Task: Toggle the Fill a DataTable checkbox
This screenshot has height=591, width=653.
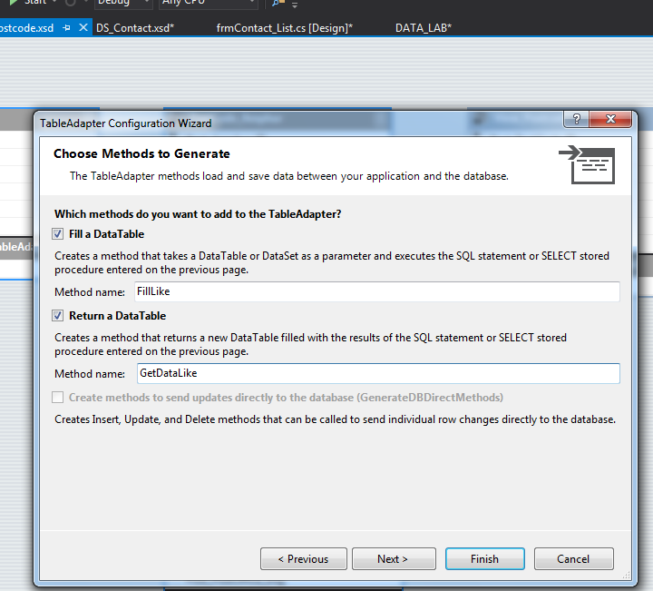Action: [59, 234]
